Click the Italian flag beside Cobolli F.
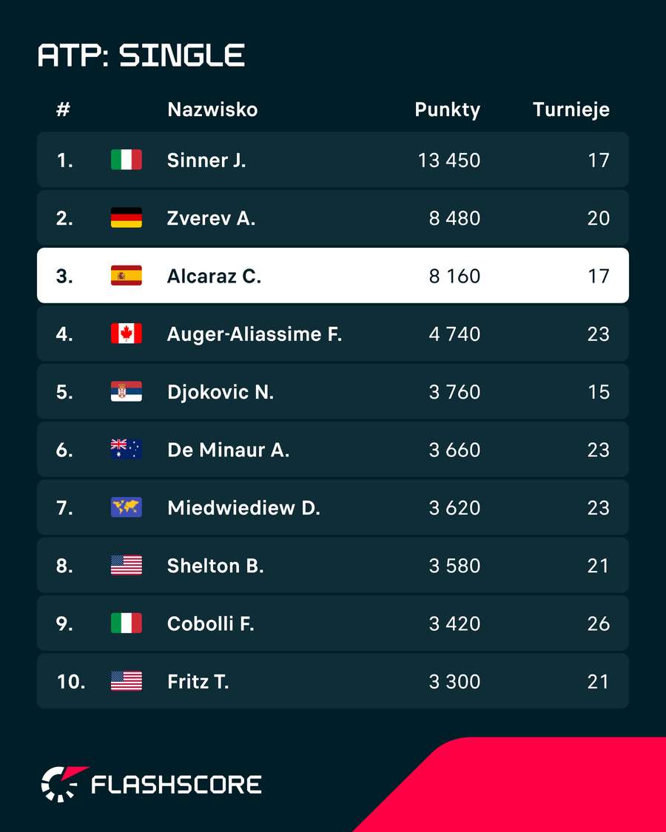The height and width of the screenshot is (832, 666). [x=127, y=623]
